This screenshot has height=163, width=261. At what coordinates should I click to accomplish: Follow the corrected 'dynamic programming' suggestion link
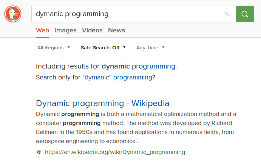pyautogui.click(x=139, y=66)
